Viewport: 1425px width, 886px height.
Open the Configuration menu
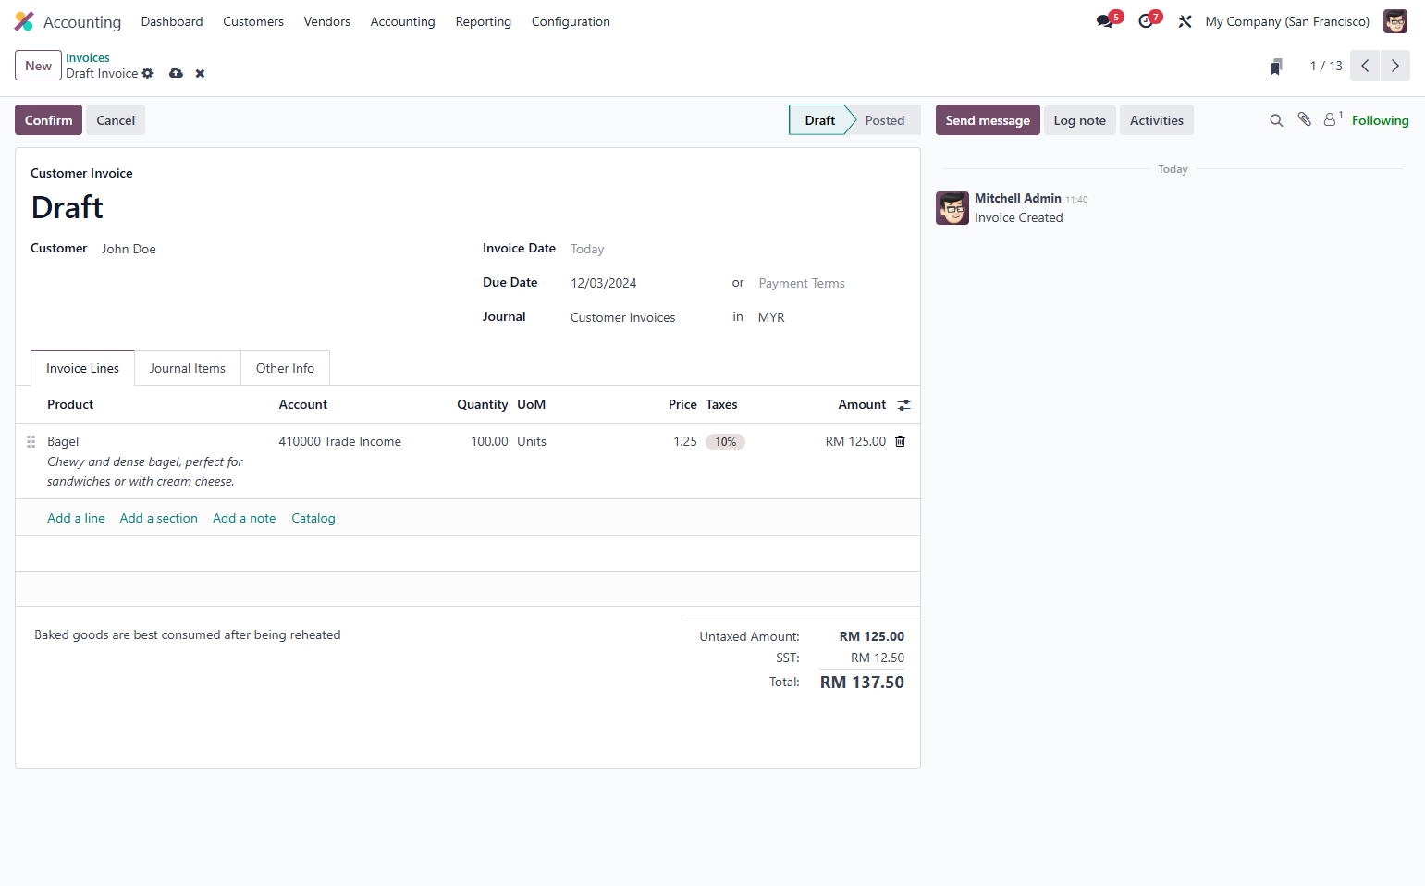[571, 21]
